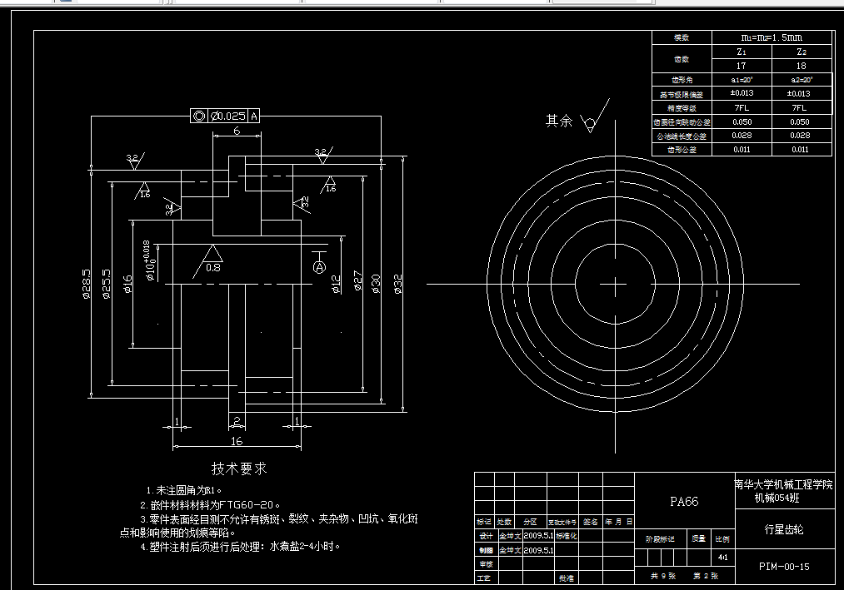Click the m1=m2=1.5mm modulus value
This screenshot has width=844, height=590.
point(771,37)
